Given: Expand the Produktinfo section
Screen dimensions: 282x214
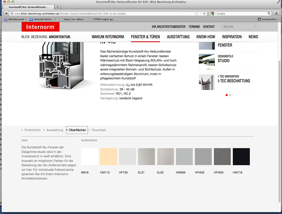Looking at the screenshot, I should (x=31, y=130).
